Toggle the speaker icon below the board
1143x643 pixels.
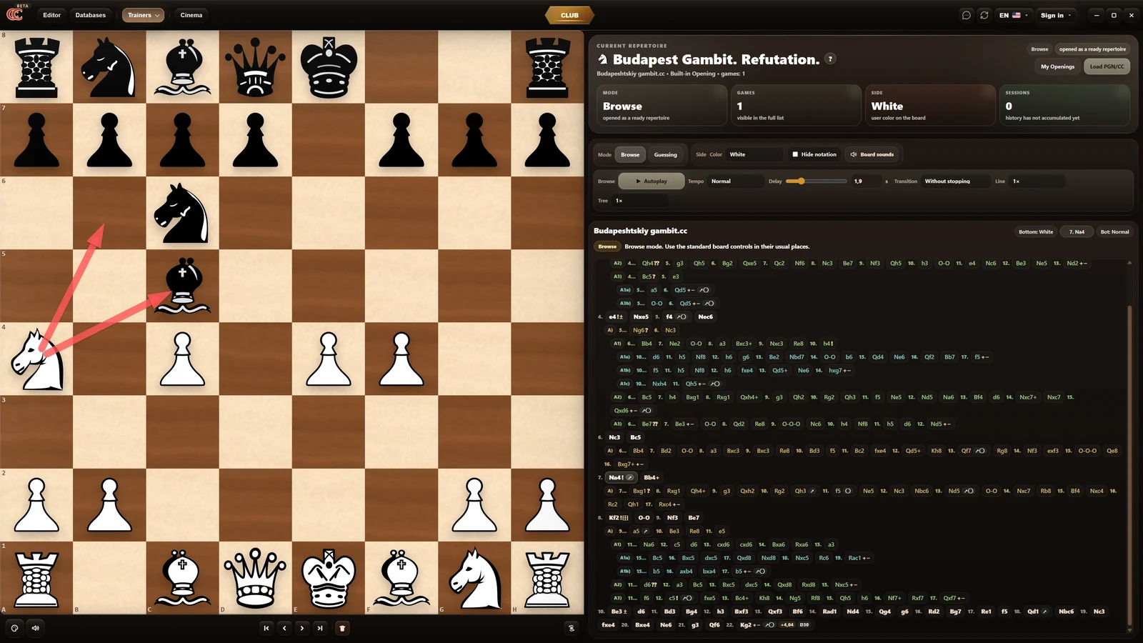[x=35, y=628]
